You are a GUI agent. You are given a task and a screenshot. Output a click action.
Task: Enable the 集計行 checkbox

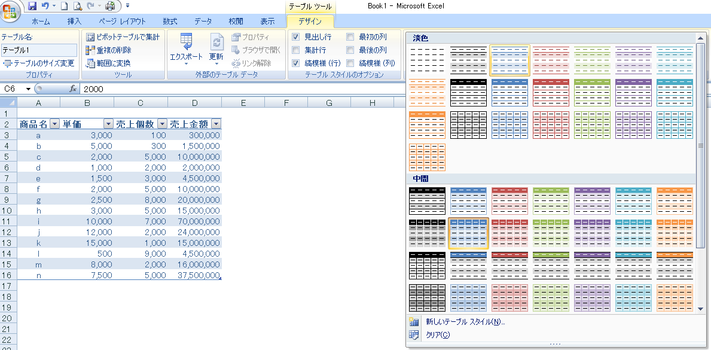tap(295, 50)
